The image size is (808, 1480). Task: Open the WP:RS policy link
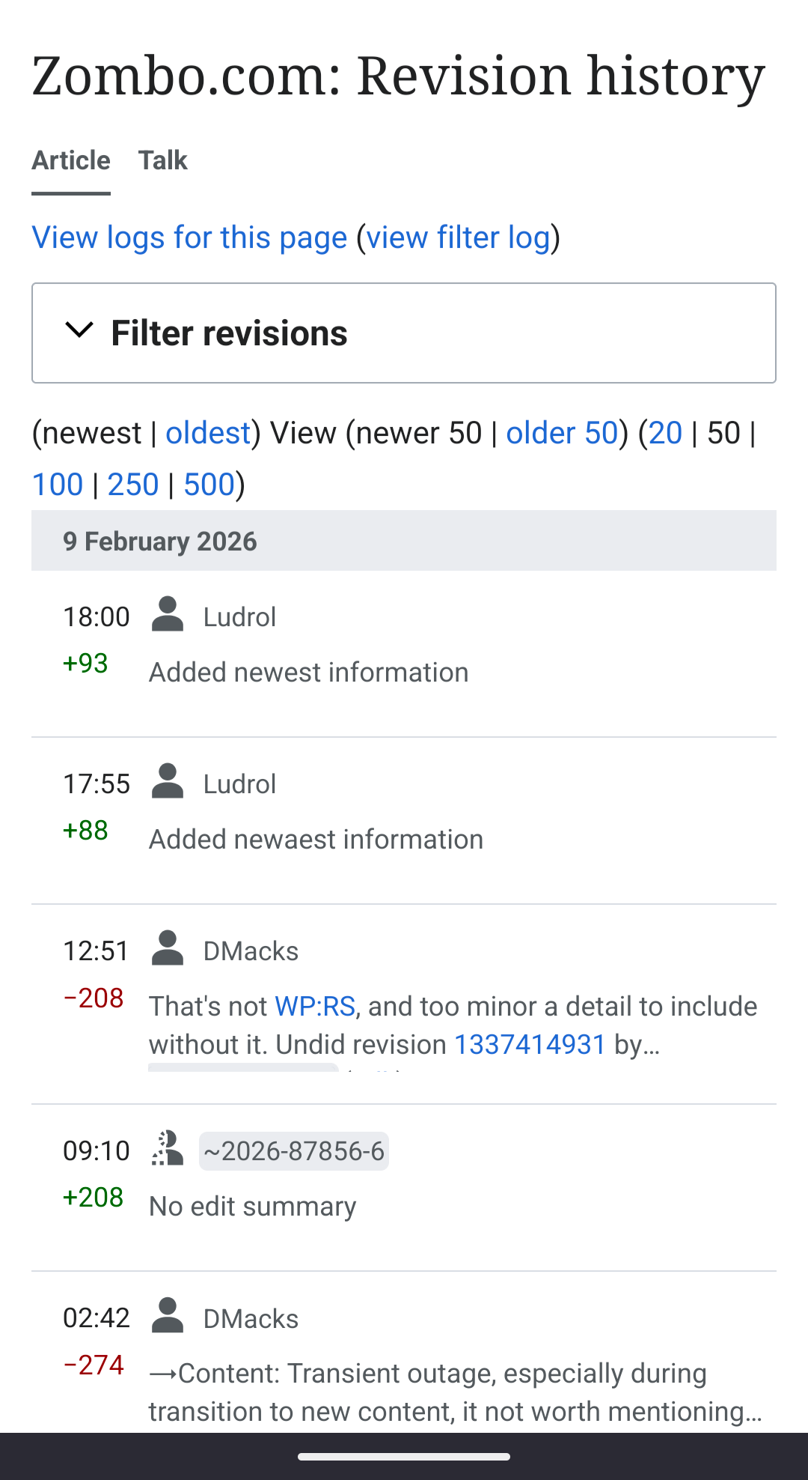(x=315, y=1006)
